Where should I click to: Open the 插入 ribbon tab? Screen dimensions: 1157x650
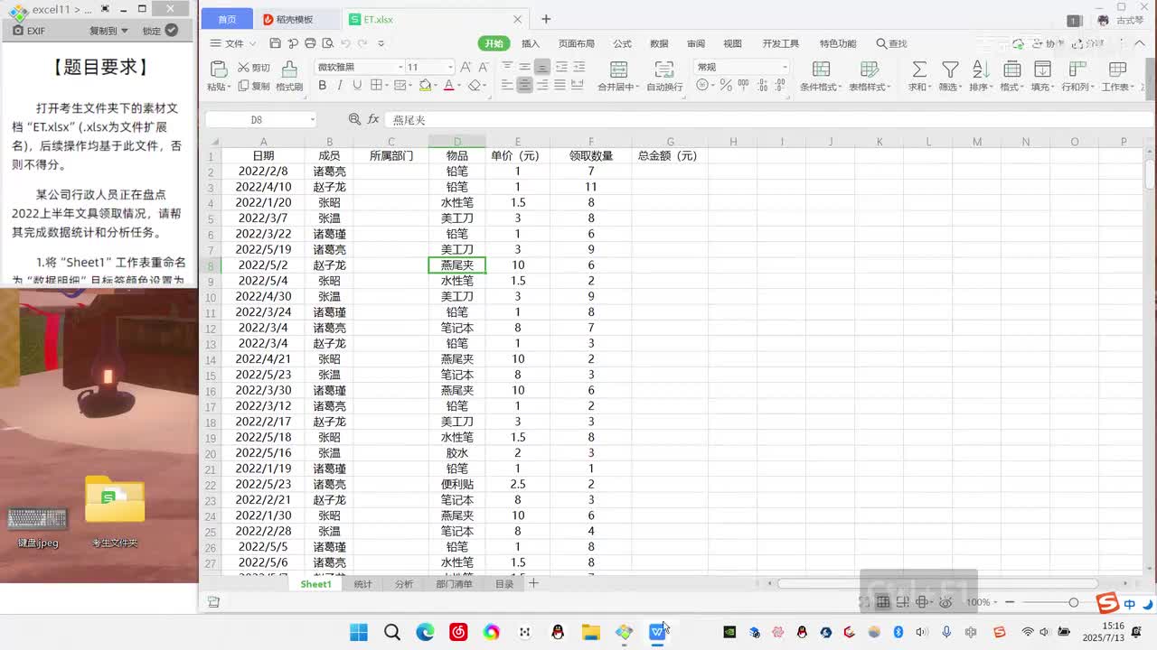pyautogui.click(x=531, y=43)
